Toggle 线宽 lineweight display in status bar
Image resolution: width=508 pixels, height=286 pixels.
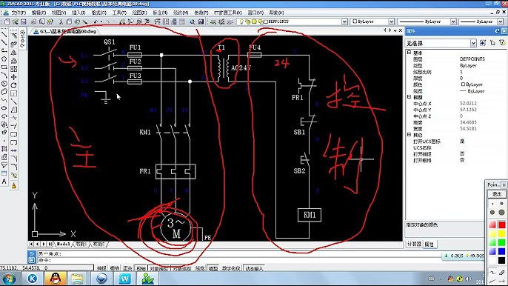[x=200, y=268]
